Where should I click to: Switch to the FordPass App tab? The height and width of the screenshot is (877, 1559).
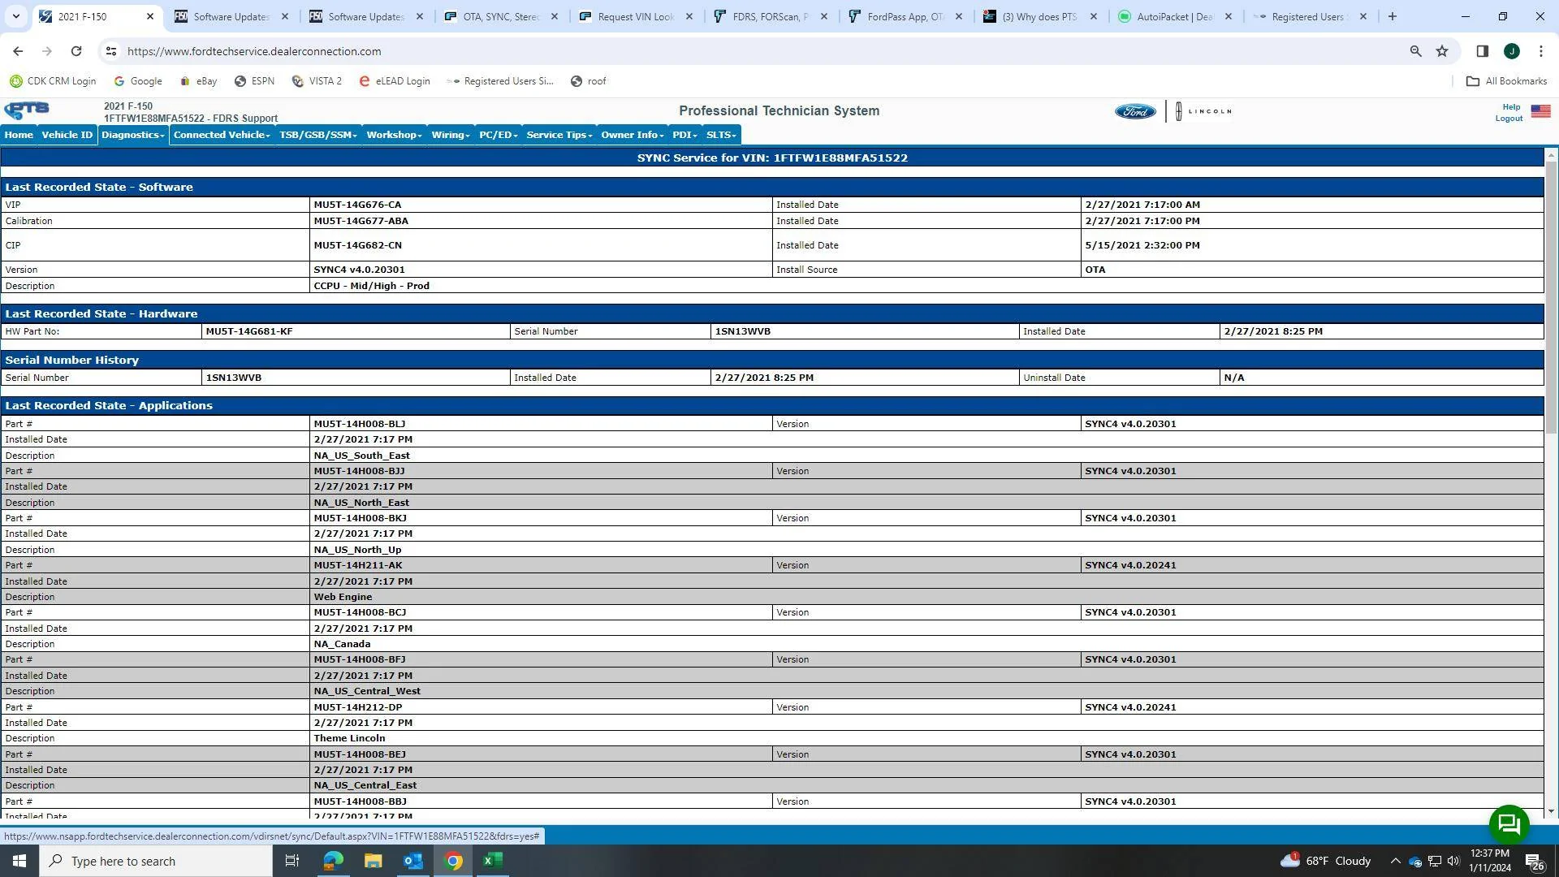point(904,16)
